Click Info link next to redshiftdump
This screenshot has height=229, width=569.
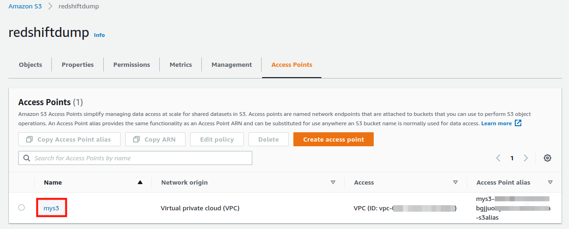100,35
